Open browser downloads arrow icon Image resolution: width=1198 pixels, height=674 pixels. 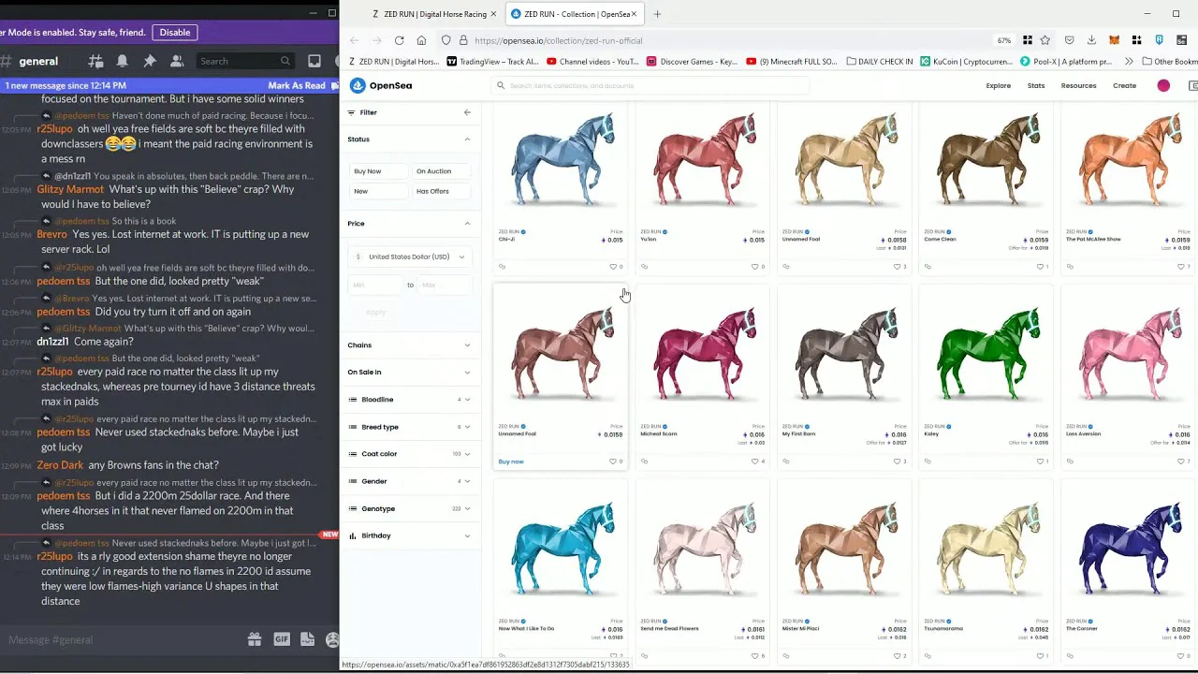[x=1091, y=40]
